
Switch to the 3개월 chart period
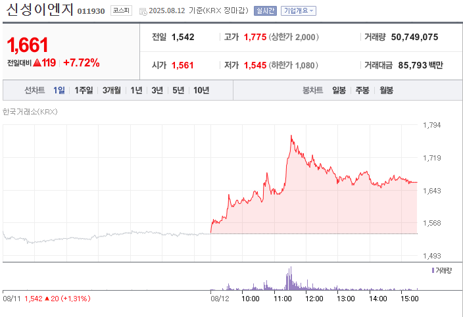(x=112, y=90)
